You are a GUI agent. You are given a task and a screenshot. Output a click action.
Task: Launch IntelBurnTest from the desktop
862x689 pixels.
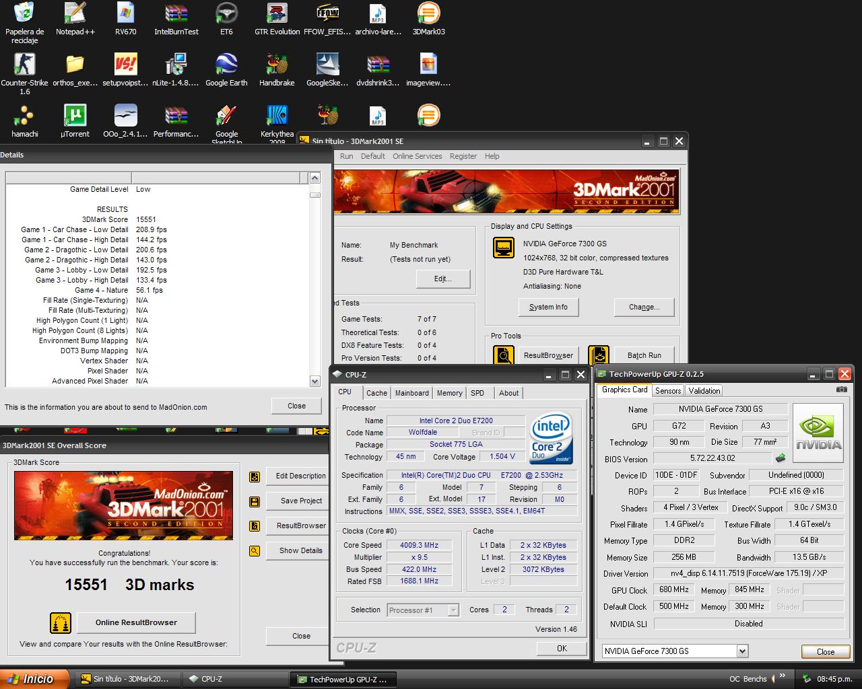[176, 19]
